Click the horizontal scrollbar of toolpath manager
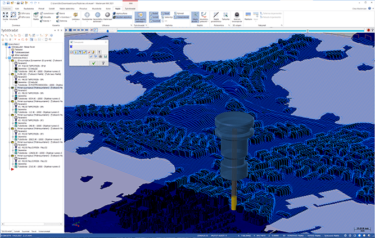 coord(31,224)
